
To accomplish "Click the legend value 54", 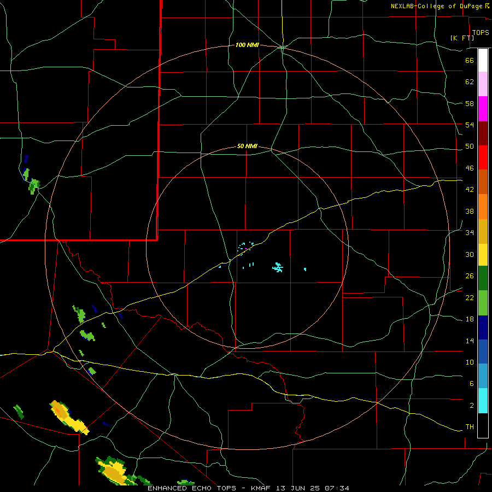I will pyautogui.click(x=470, y=125).
